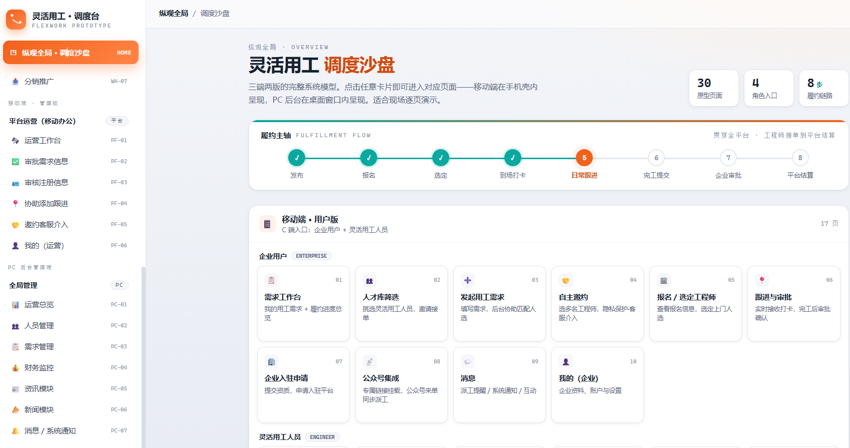Open 纵观全局·调度沙盘 home menu item
The image size is (850, 448).
(x=71, y=53)
